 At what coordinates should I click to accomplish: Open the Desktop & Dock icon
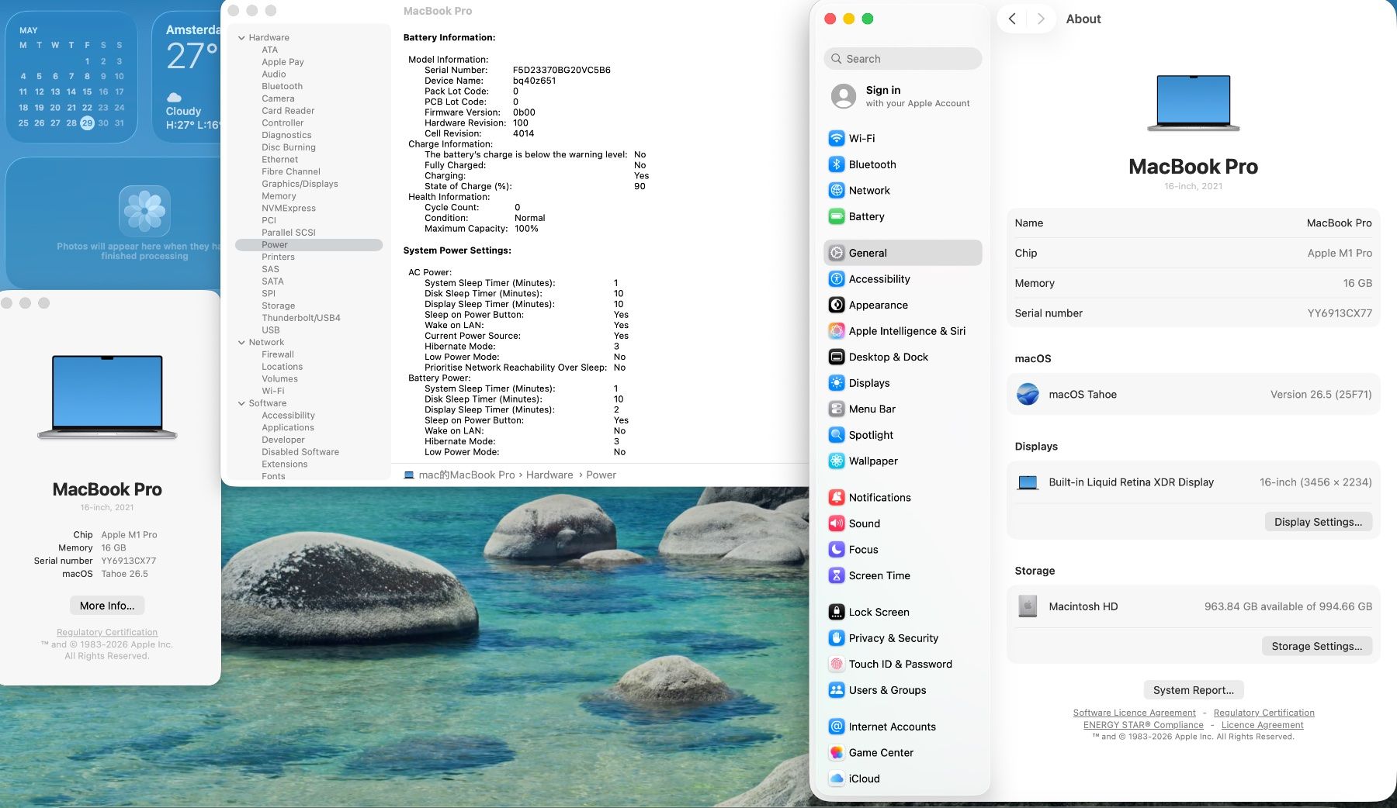pyautogui.click(x=837, y=357)
